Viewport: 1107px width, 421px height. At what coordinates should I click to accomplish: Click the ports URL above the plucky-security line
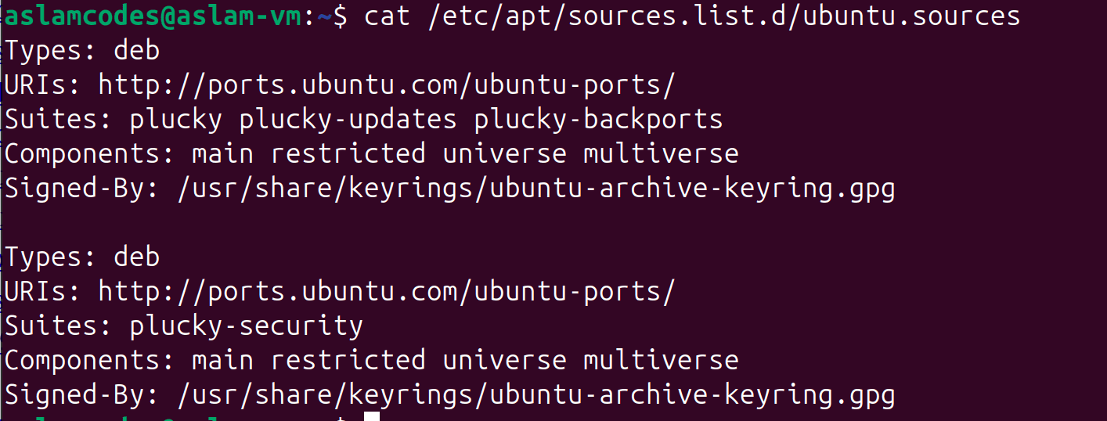[386, 291]
